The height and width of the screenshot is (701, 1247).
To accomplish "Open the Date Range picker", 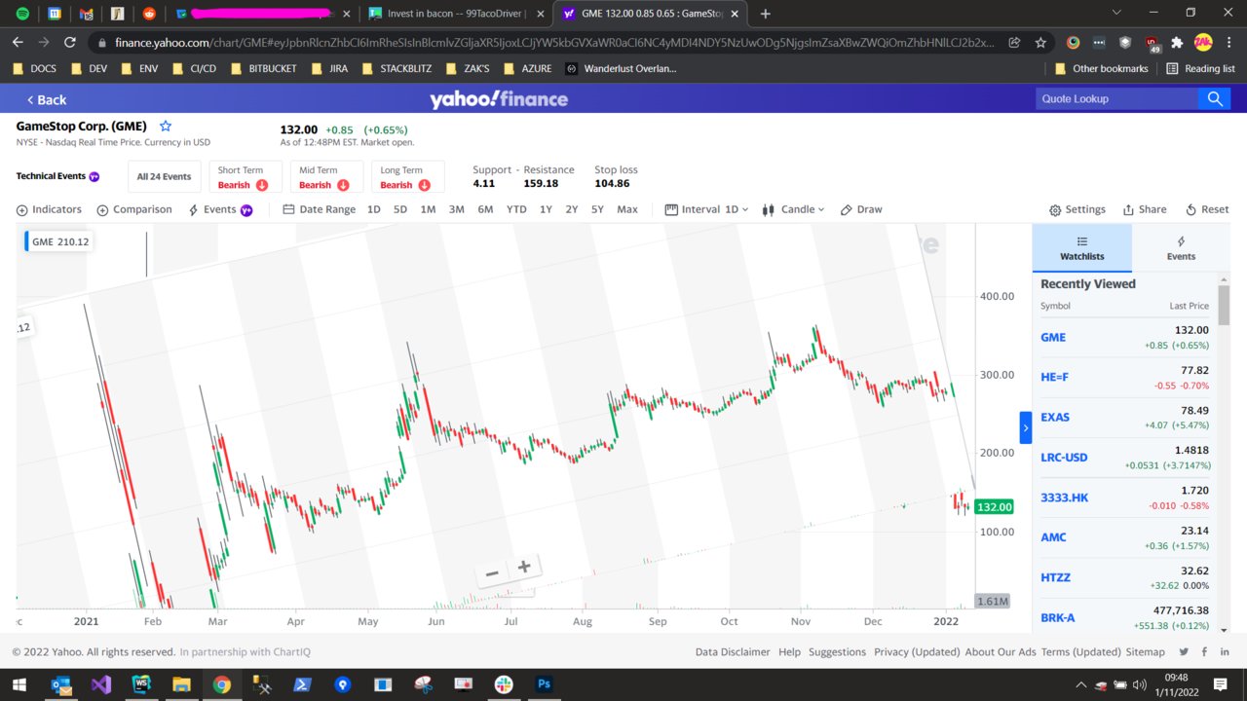I will [x=320, y=209].
